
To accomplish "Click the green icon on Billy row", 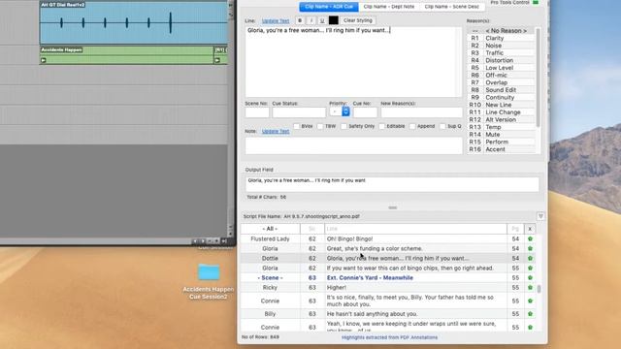I will [531, 314].
